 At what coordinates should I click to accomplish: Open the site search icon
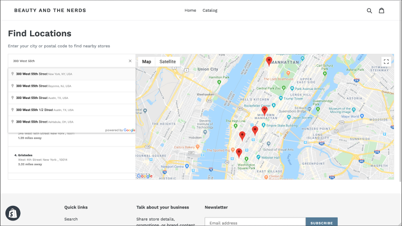(x=369, y=11)
